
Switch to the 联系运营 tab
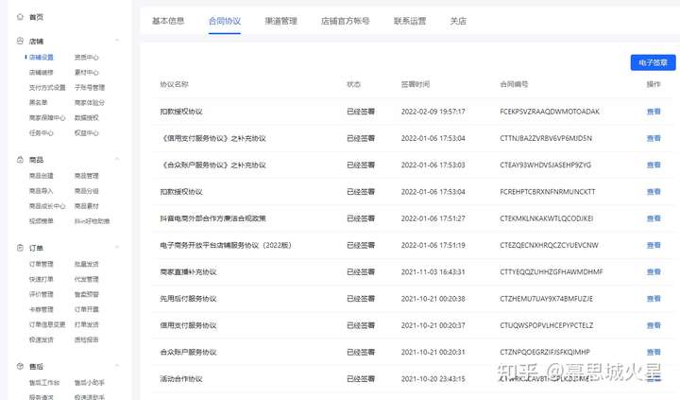point(410,21)
